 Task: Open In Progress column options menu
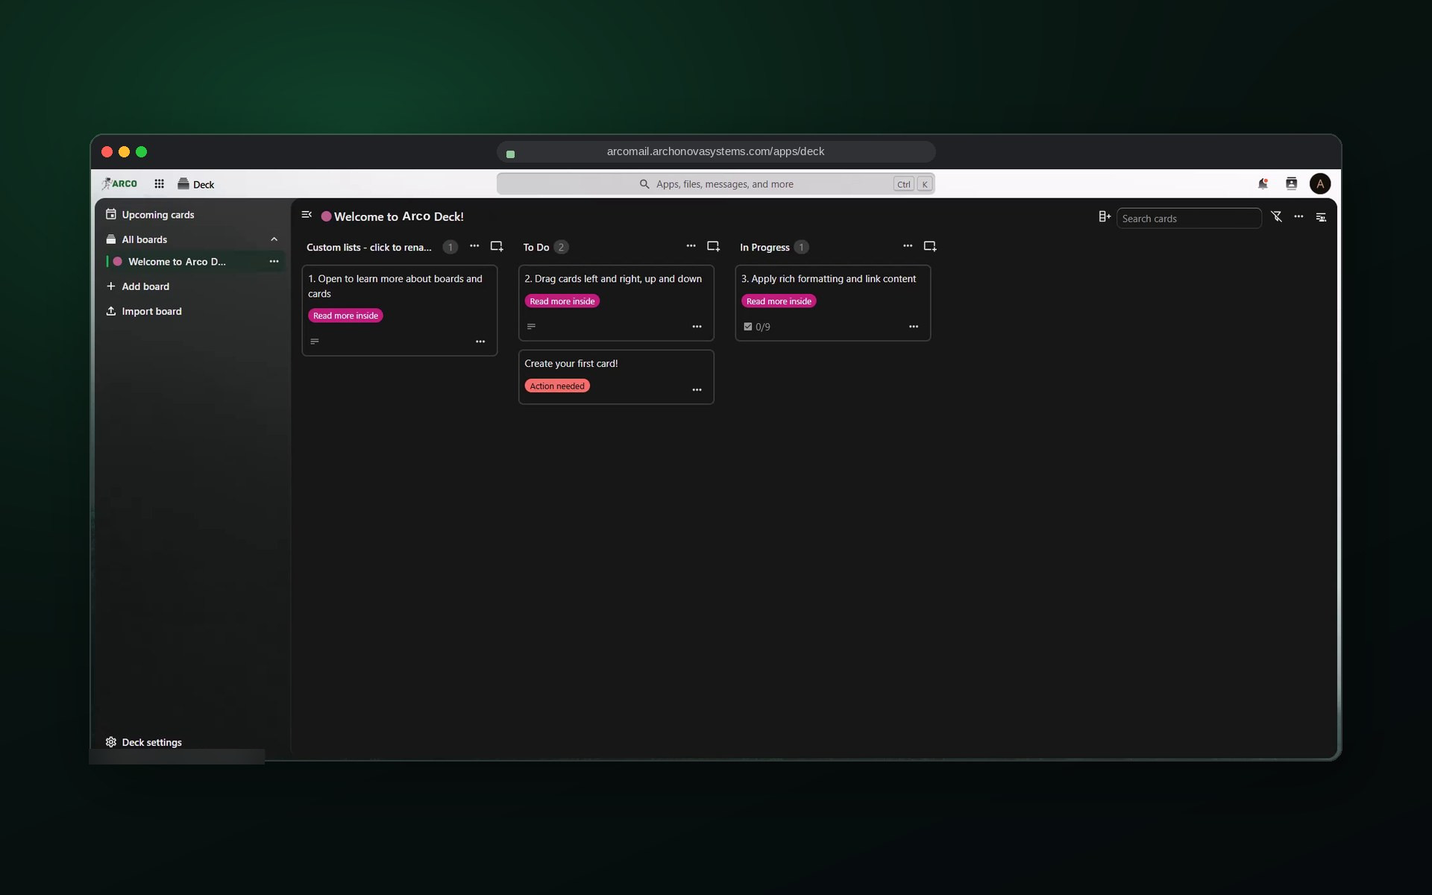pyautogui.click(x=908, y=246)
